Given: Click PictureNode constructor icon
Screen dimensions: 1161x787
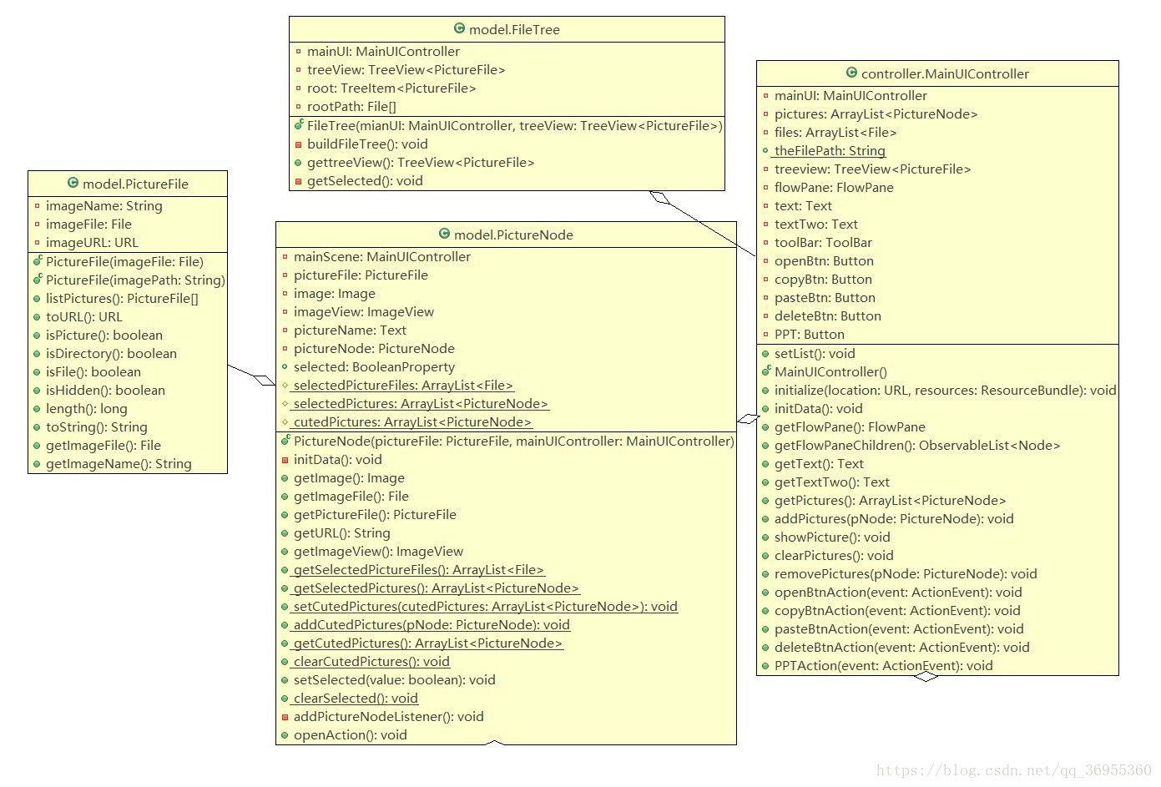Looking at the screenshot, I should (285, 440).
